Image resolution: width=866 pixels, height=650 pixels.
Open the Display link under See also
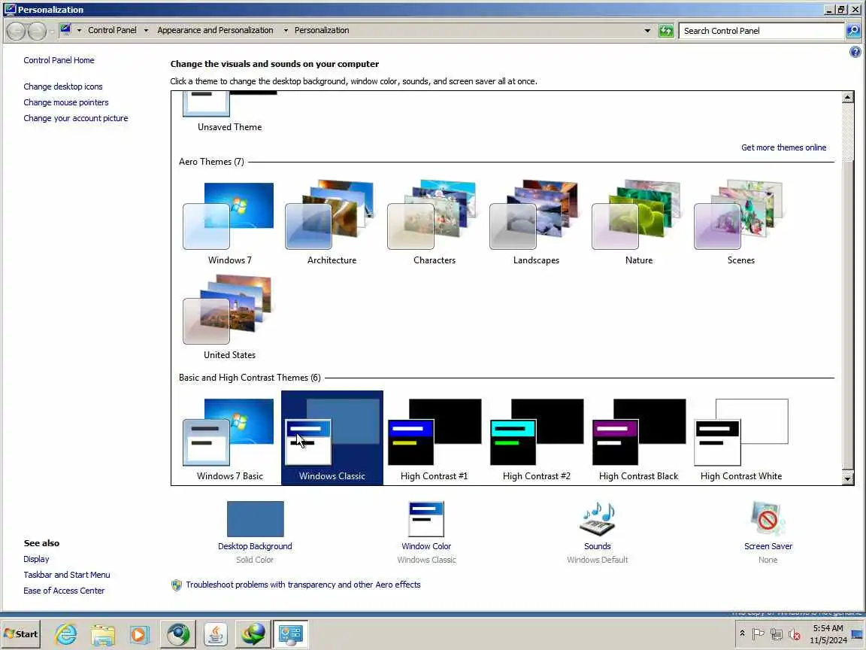(36, 560)
